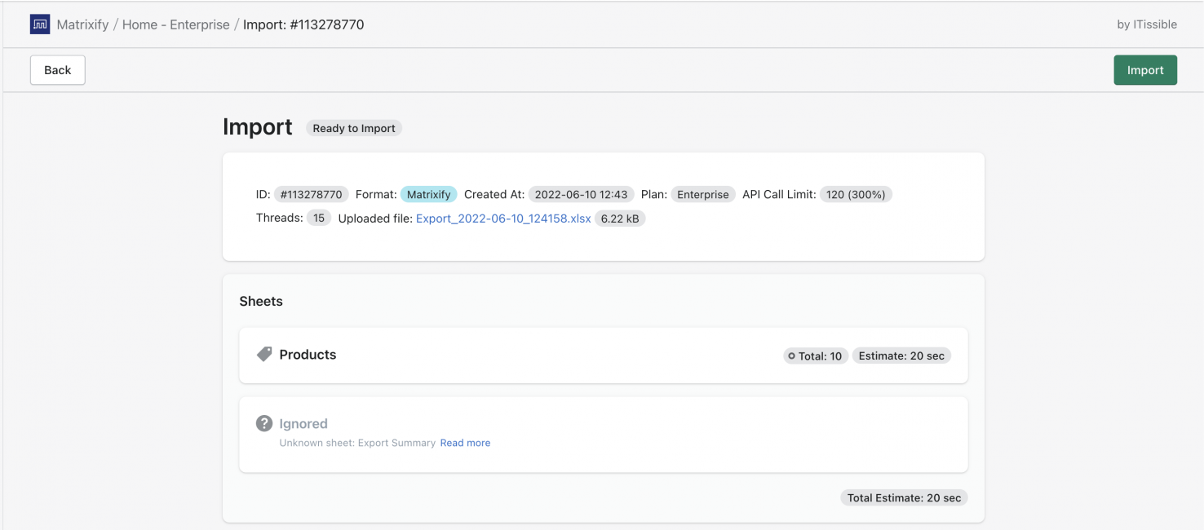Select the Matrixify format badge
Screen dimensions: 1204x530
point(429,194)
